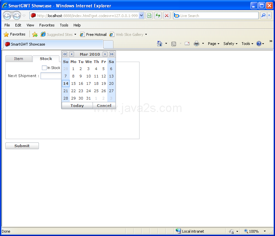Click the RSS feeds icon

click(174, 44)
